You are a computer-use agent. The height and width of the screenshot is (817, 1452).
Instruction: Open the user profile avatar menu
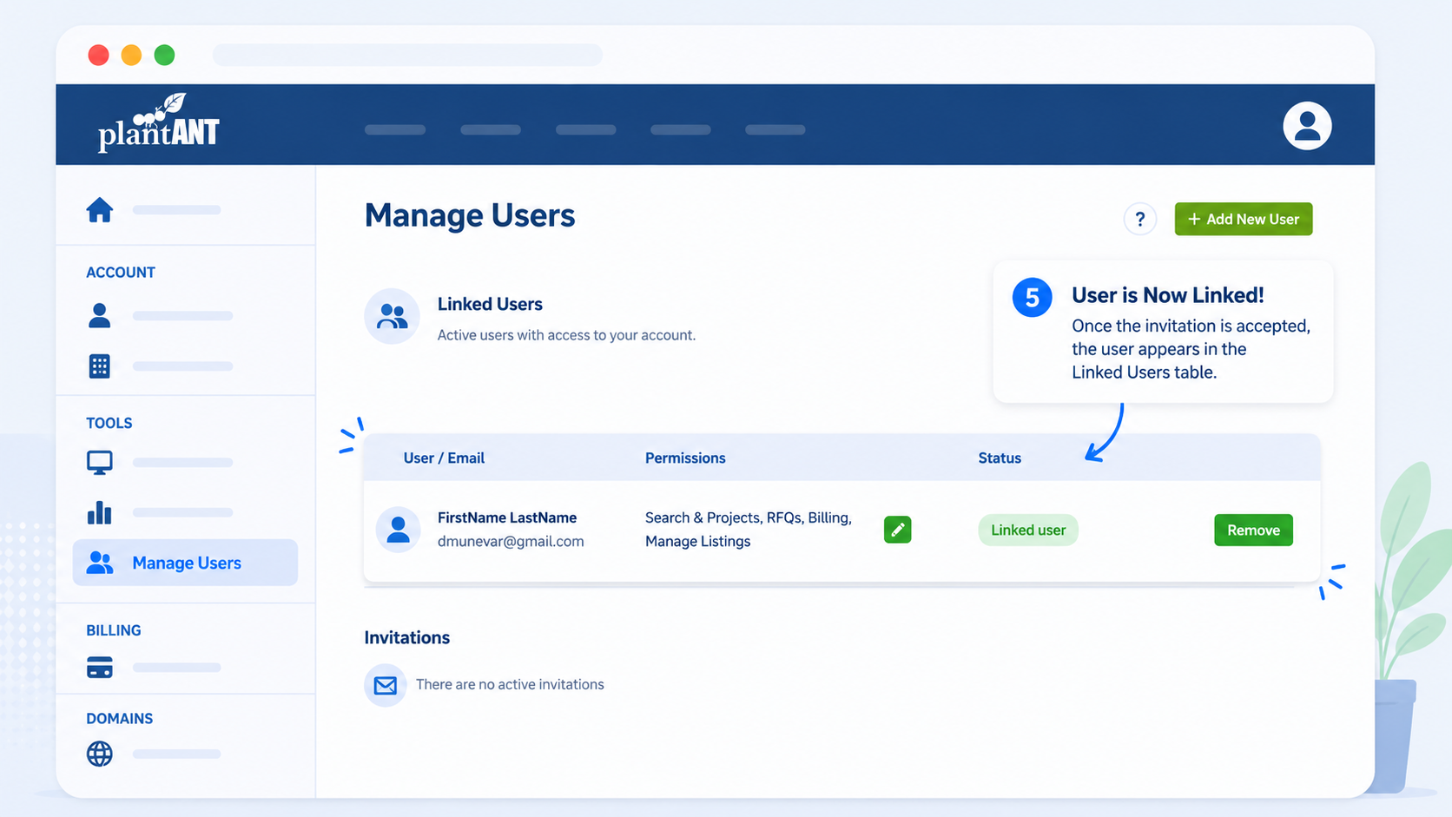pyautogui.click(x=1307, y=126)
